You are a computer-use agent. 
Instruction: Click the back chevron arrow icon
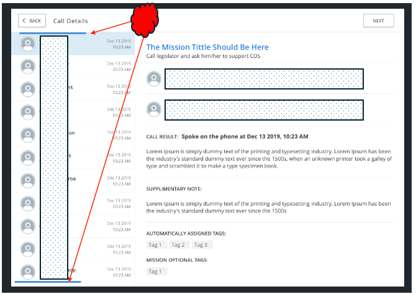point(25,21)
